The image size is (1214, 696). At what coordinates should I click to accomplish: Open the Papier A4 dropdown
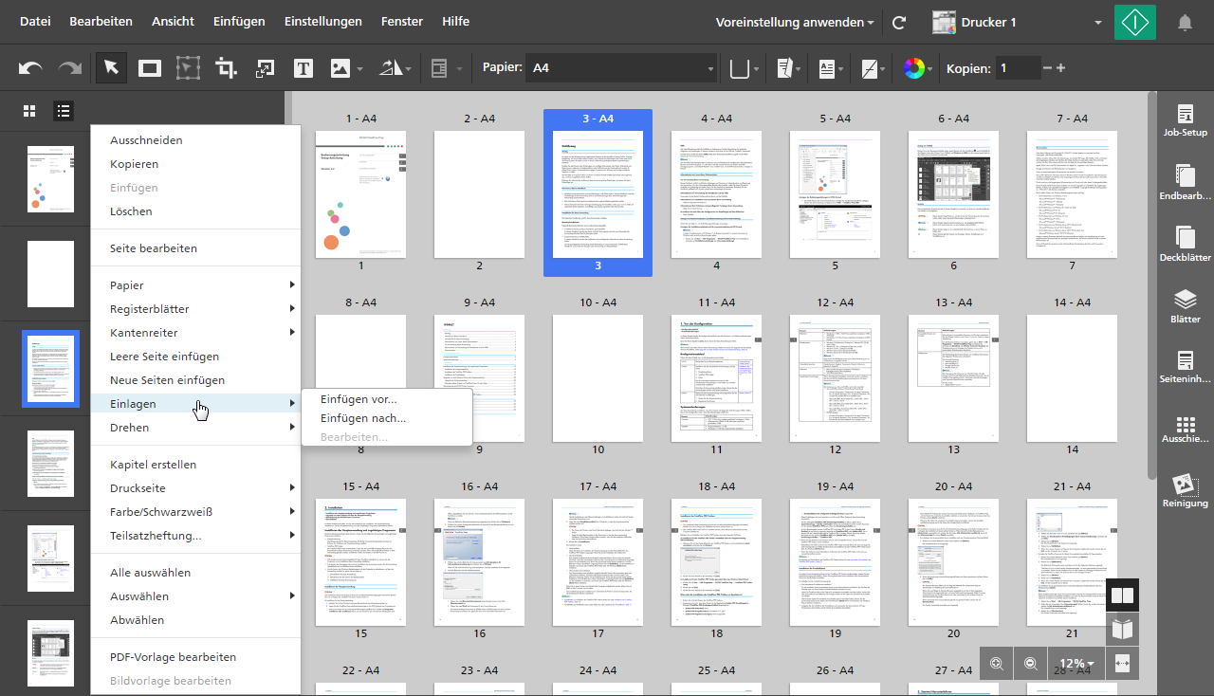(x=622, y=68)
